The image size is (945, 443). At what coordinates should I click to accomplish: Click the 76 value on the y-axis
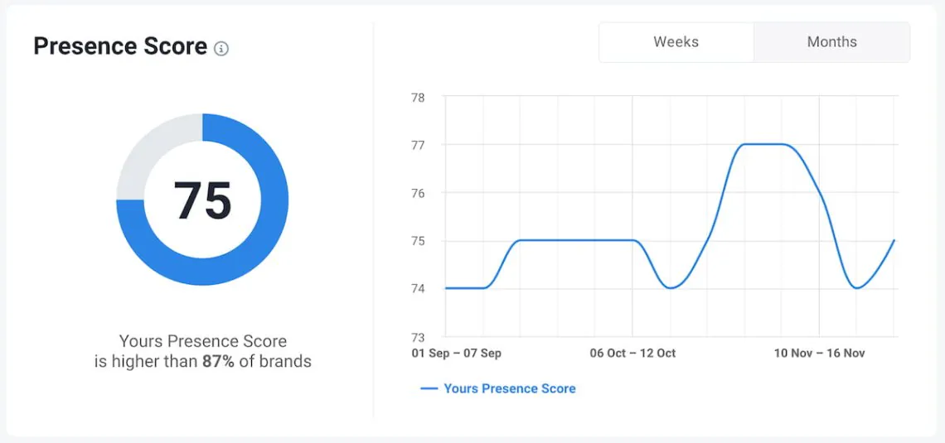click(418, 193)
